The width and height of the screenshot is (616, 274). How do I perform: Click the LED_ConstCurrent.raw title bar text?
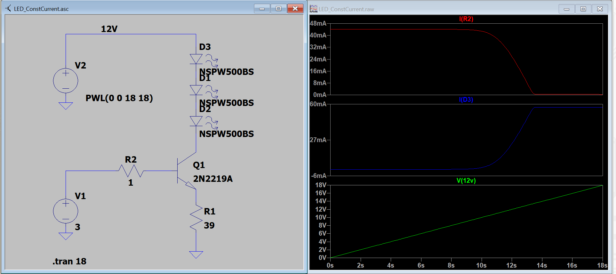[x=346, y=9]
